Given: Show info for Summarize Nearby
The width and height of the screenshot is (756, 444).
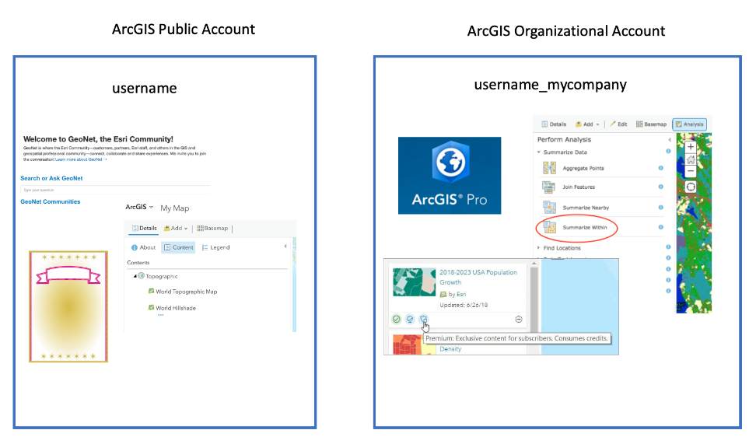Looking at the screenshot, I should point(660,208).
